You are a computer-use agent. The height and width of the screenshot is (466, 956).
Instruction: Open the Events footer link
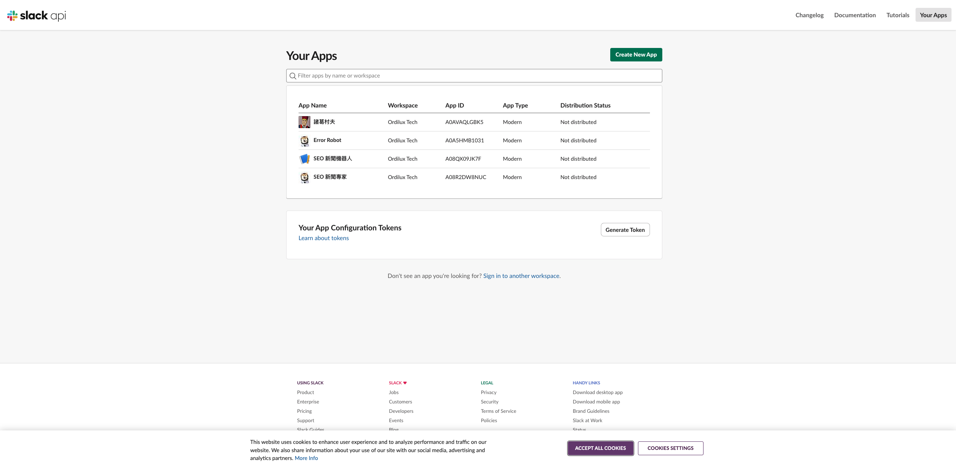[396, 421]
